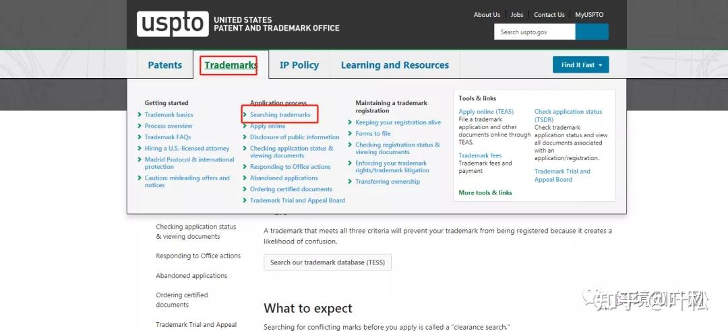Open the Jobs link
This screenshot has width=728, height=331.
click(x=517, y=15)
